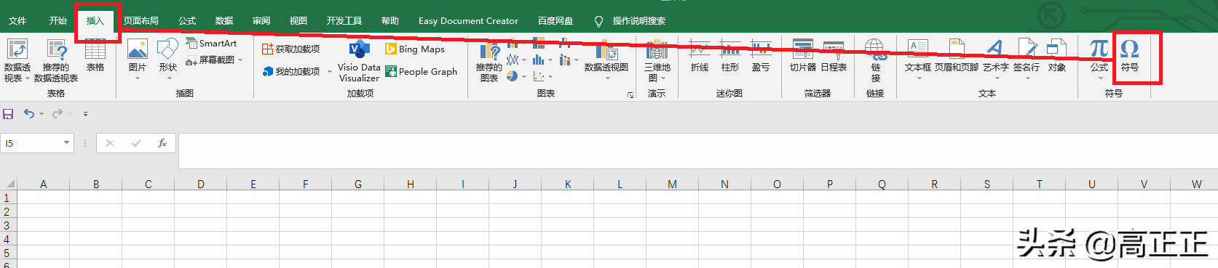
Task: Switch to the 页面布局 tab
Action: pos(141,20)
